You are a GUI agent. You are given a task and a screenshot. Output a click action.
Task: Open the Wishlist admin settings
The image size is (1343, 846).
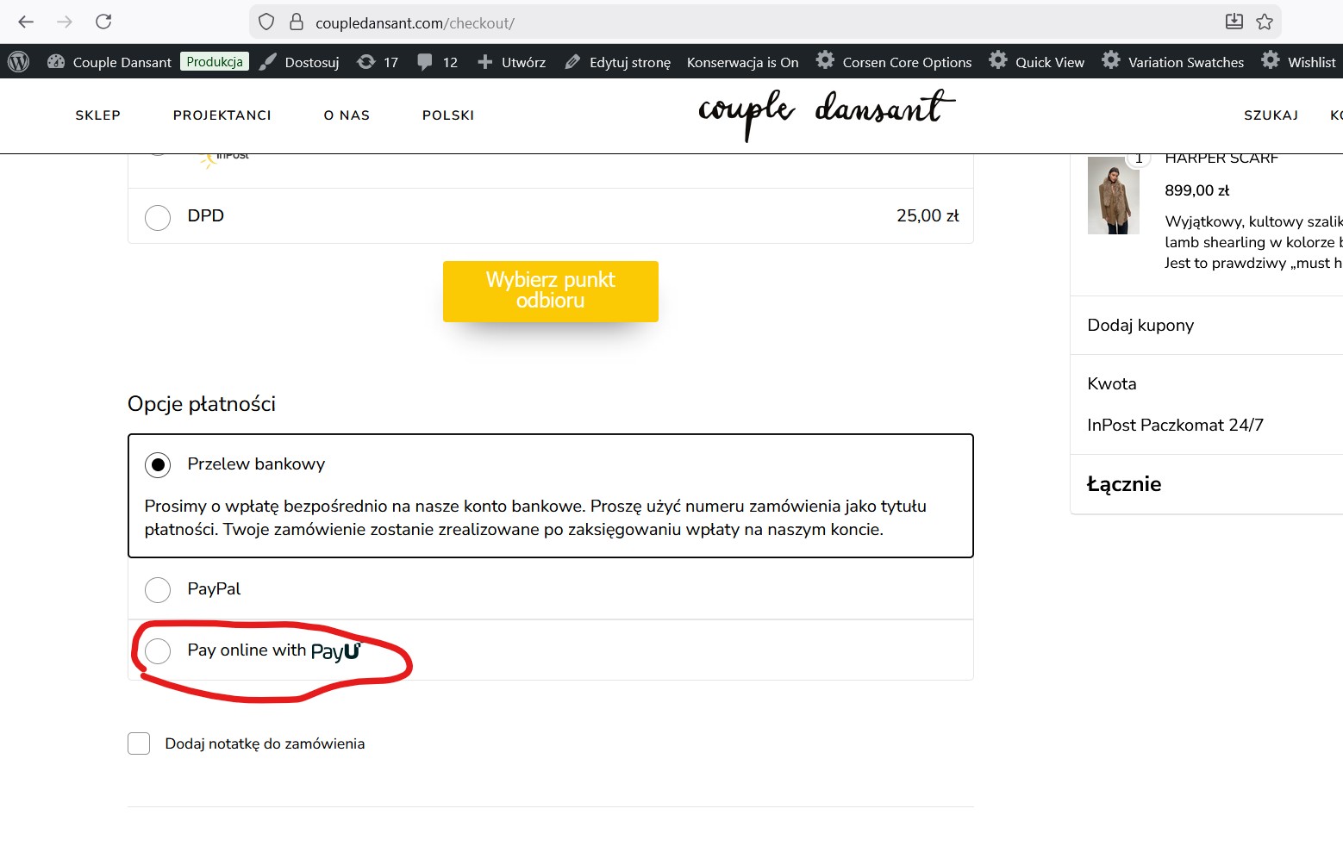pos(1298,62)
